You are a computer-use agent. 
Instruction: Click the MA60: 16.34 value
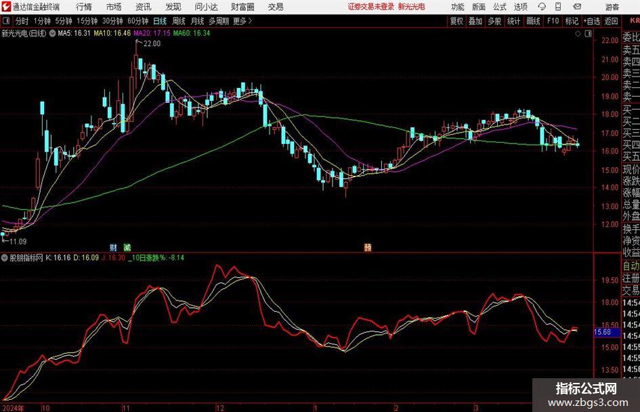pos(192,33)
